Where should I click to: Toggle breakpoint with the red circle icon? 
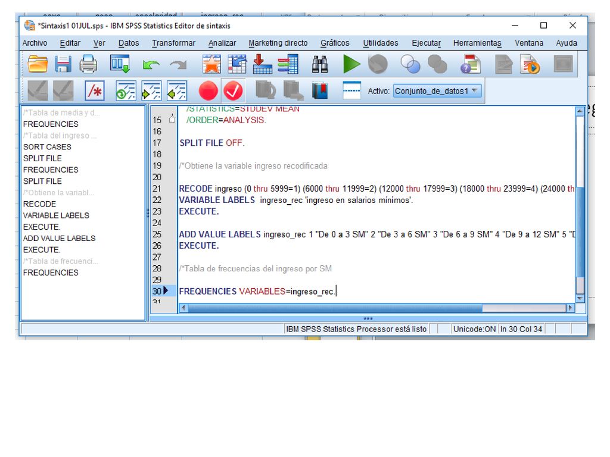click(208, 91)
